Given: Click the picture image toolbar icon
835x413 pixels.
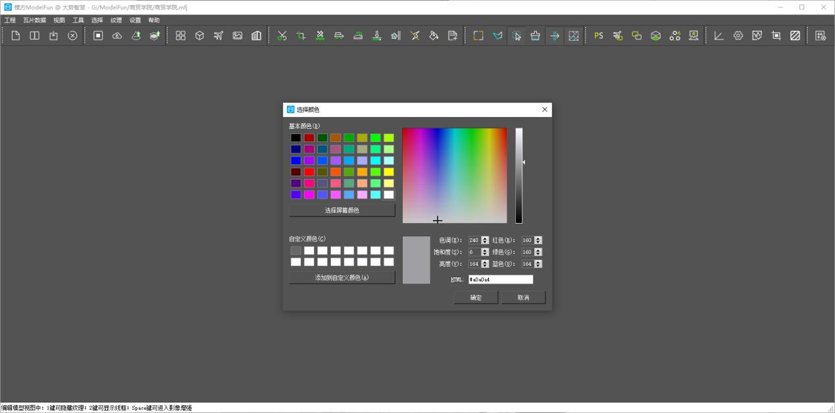Looking at the screenshot, I should (x=238, y=36).
